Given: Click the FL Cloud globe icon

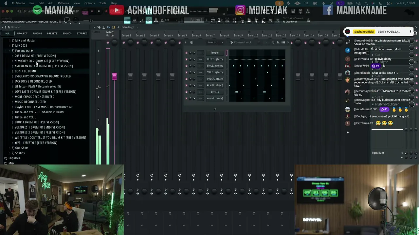Looking at the screenshot, I should pyautogui.click(x=308, y=20).
